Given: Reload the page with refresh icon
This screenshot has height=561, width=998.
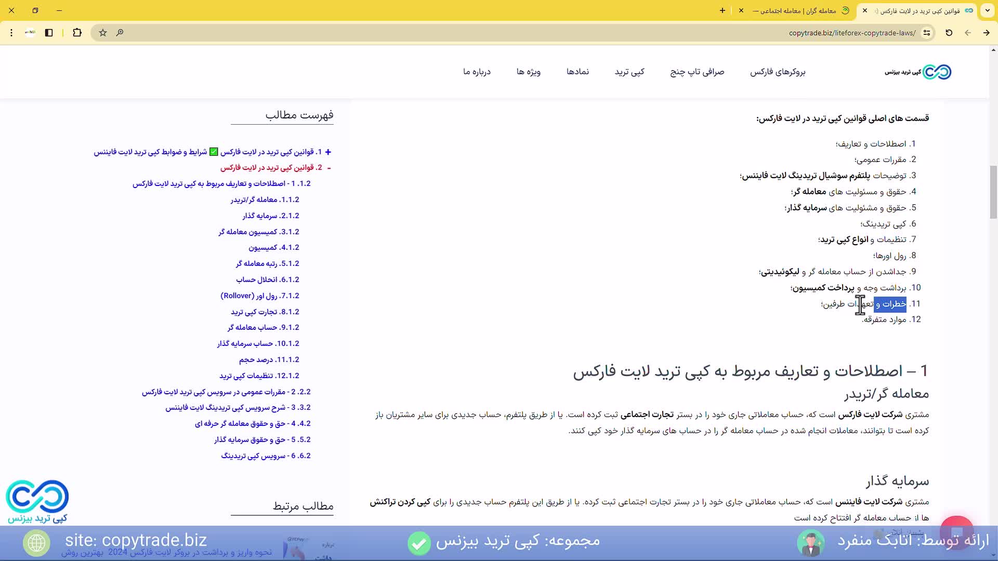Looking at the screenshot, I should point(949,33).
